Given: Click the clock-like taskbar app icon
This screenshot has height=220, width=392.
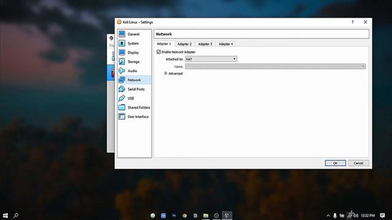Looking at the screenshot, I should [x=216, y=216].
